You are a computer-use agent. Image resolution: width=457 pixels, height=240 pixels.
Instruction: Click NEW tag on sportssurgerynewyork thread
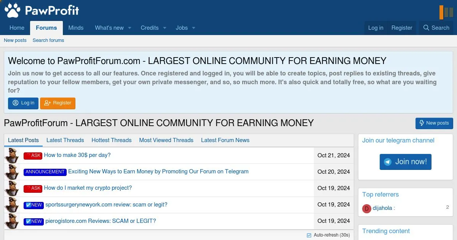[x=34, y=205]
